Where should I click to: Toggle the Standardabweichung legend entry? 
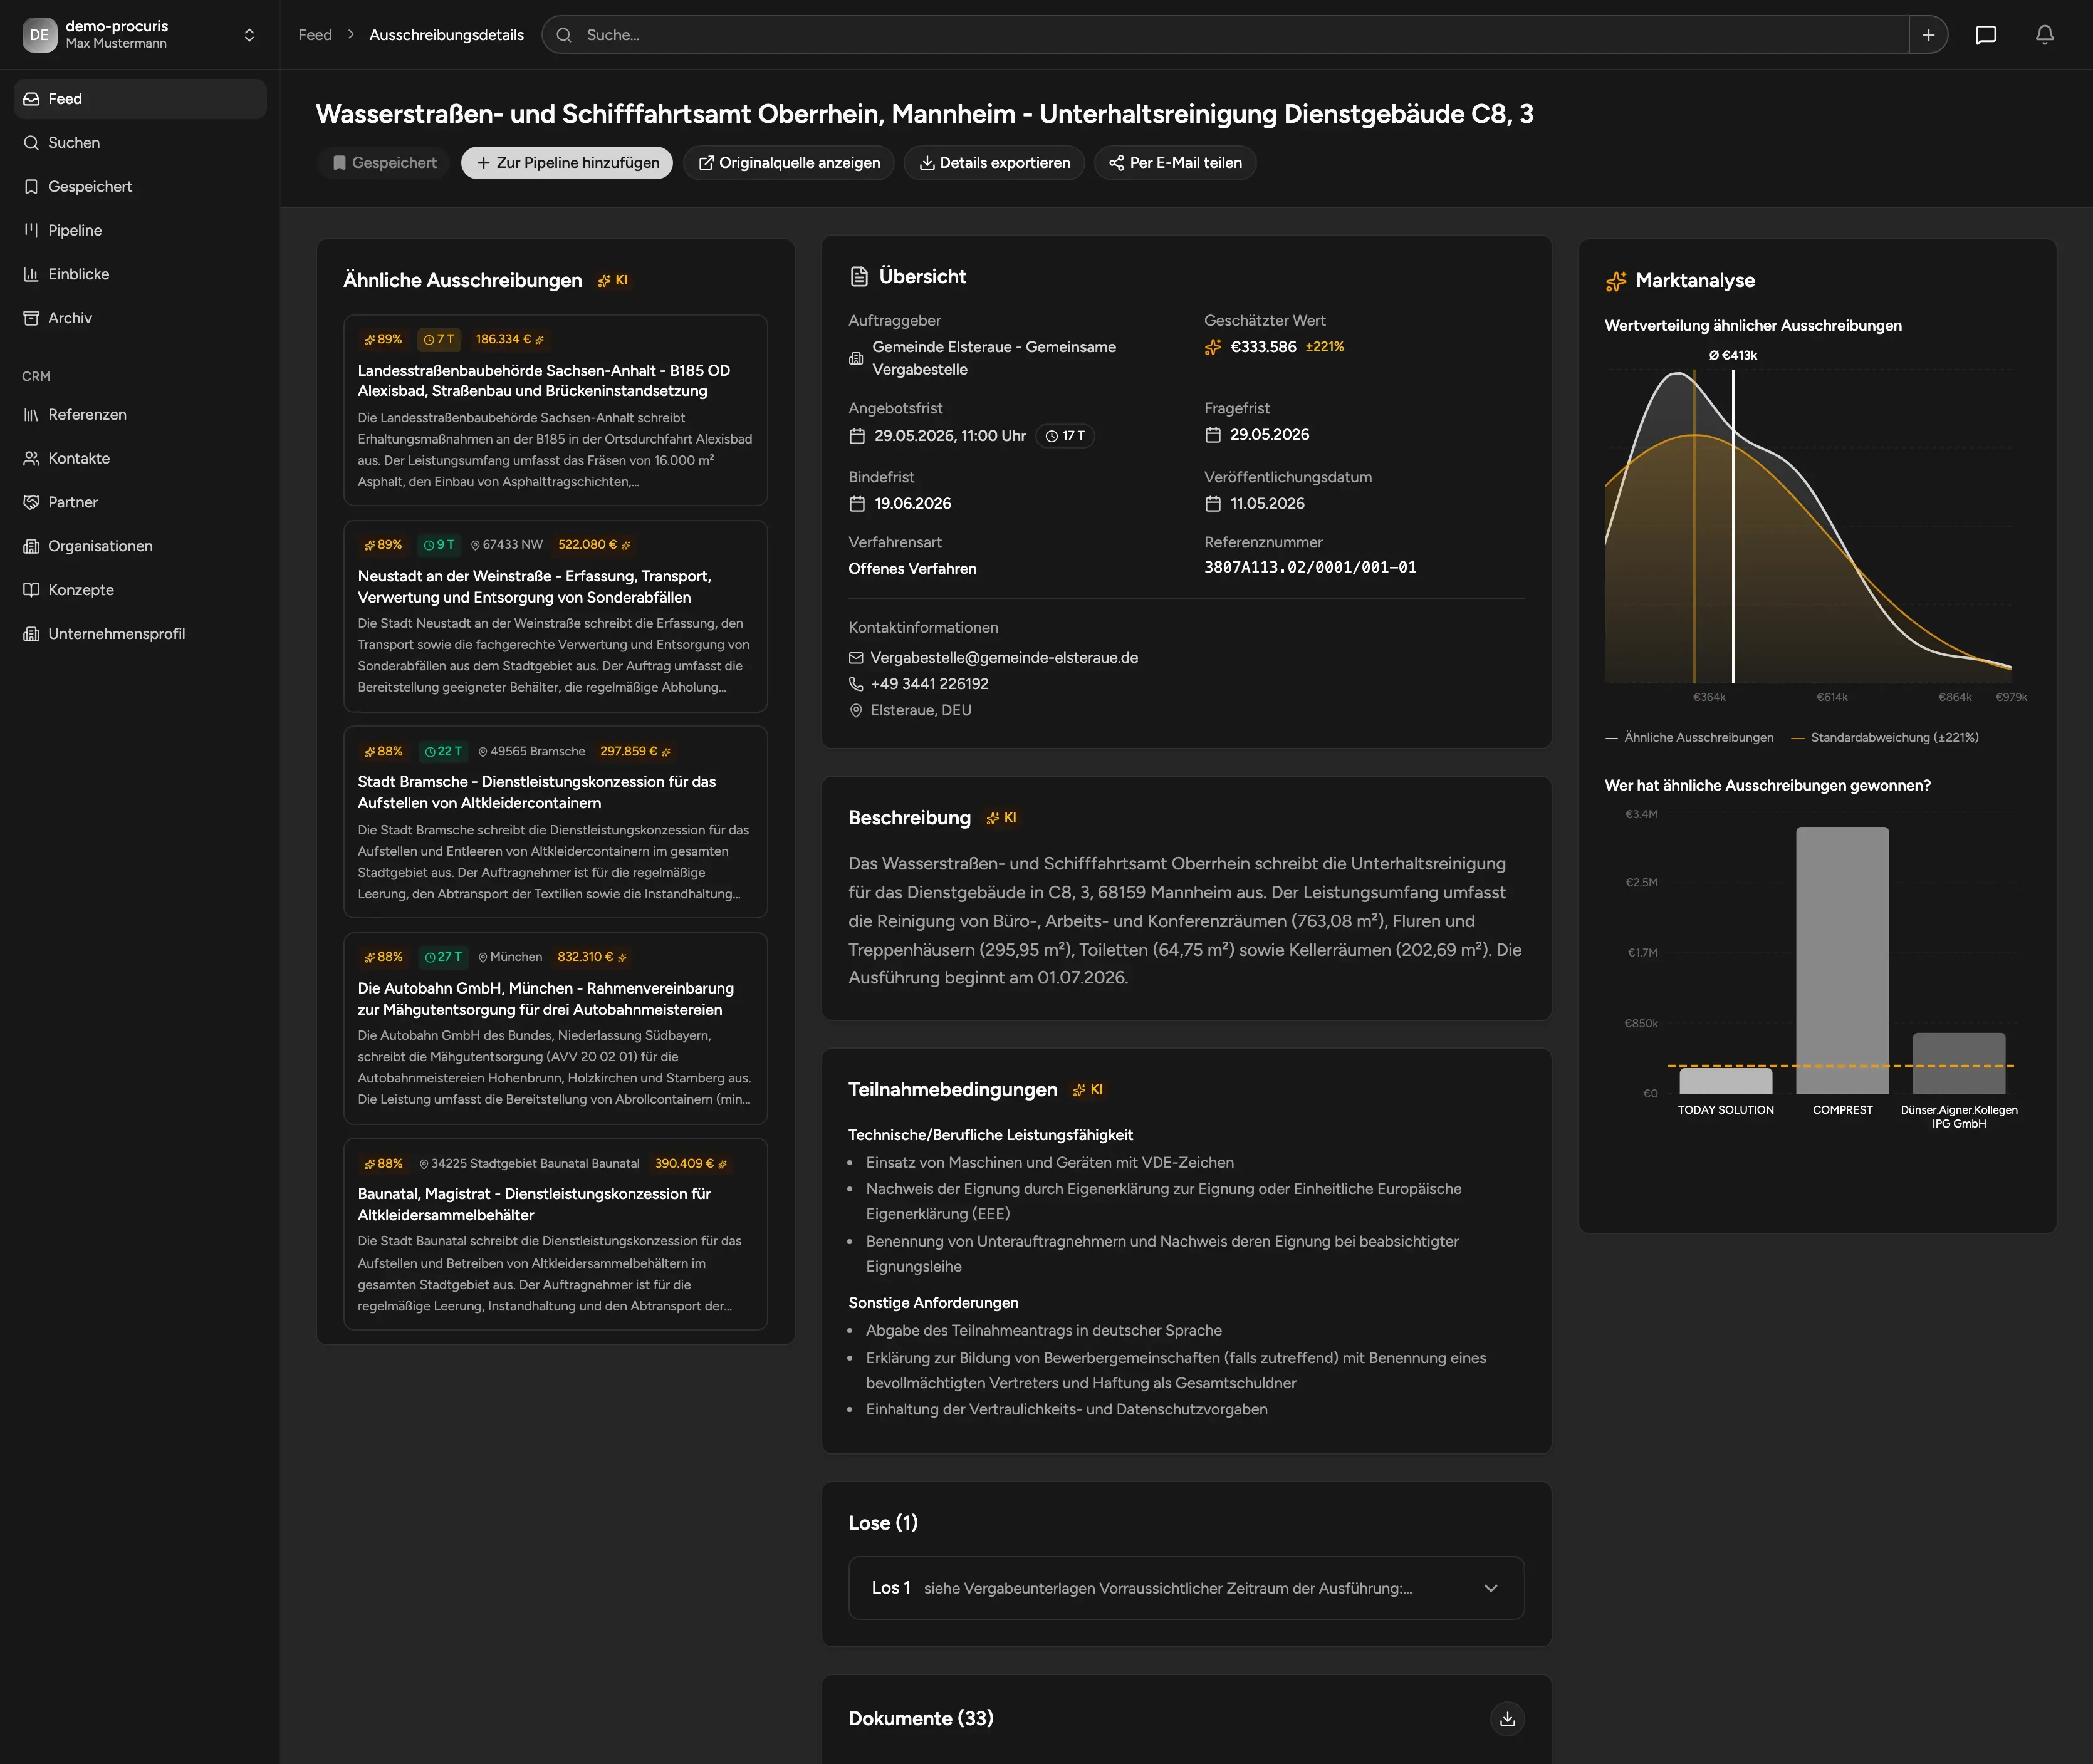point(1884,737)
